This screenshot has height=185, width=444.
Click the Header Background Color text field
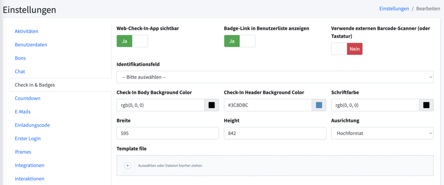[x=268, y=105]
